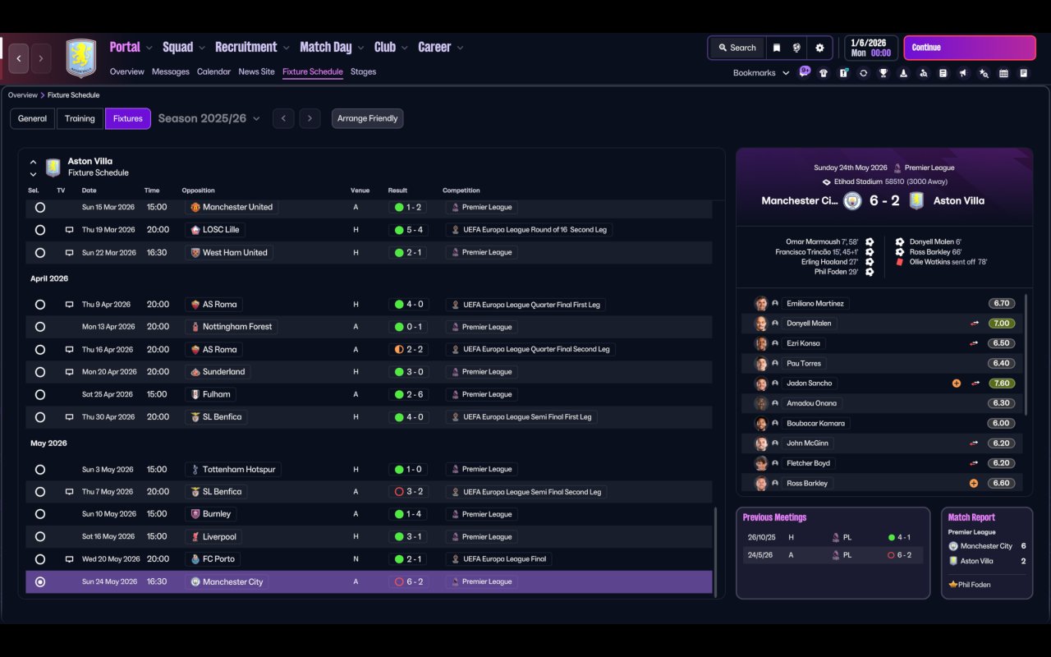This screenshot has height=657, width=1051.
Task: Open the world globe icon in top bar
Action: coord(796,48)
